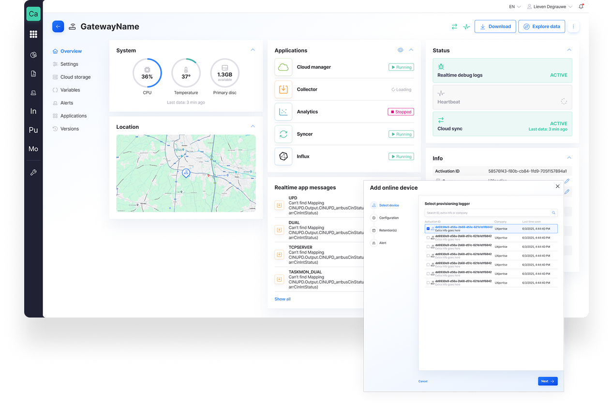The image size is (613, 409).
Task: Click the UPD message collector icon
Action: pyautogui.click(x=279, y=205)
